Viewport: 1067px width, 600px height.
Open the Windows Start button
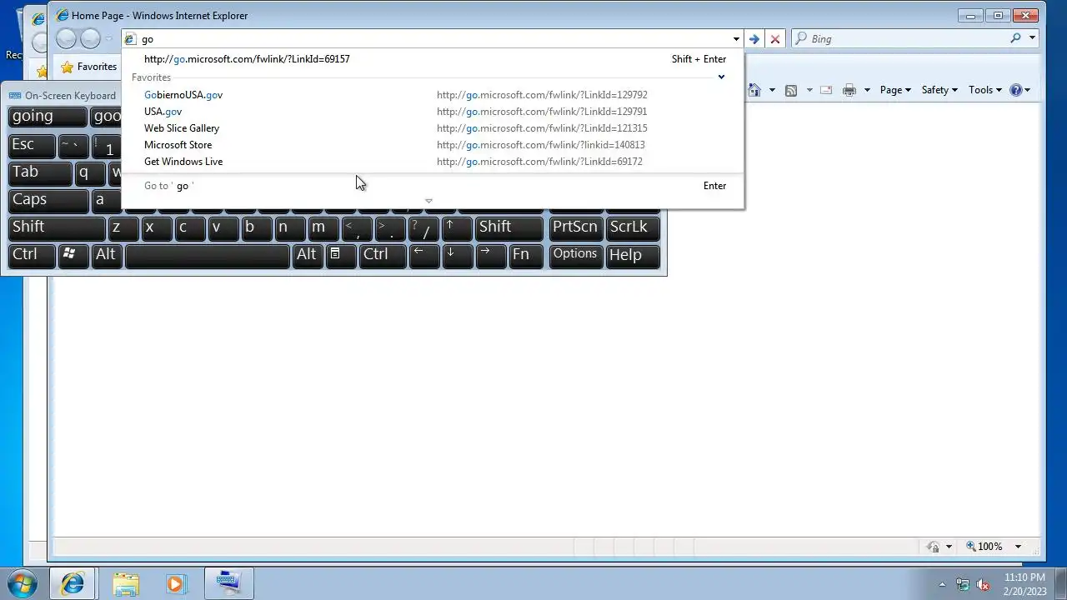[22, 583]
